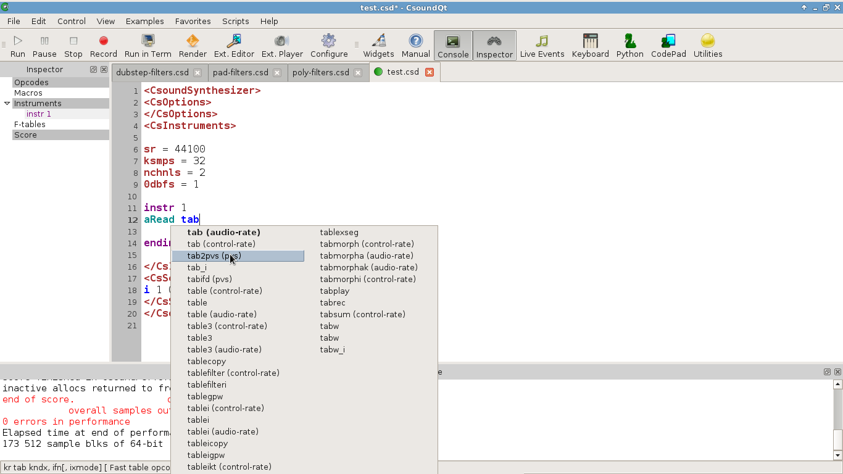Click the Stop toolbar icon
The height and width of the screenshot is (474, 843).
coord(73,46)
